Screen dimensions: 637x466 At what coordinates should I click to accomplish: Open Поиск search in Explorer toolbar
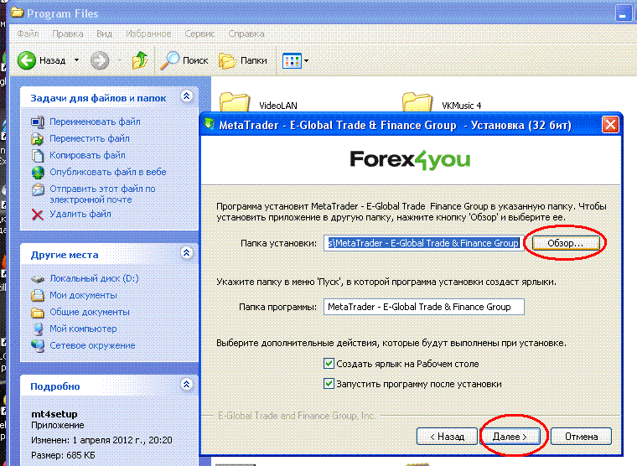[184, 60]
